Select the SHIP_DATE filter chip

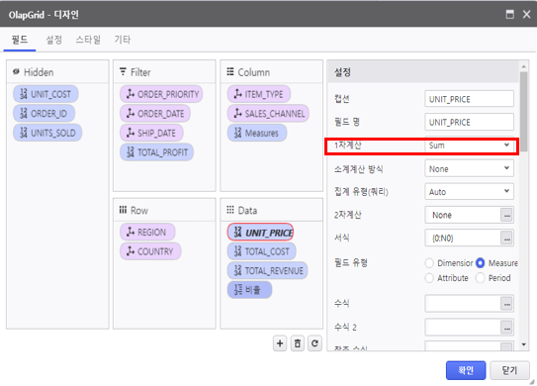(151, 133)
